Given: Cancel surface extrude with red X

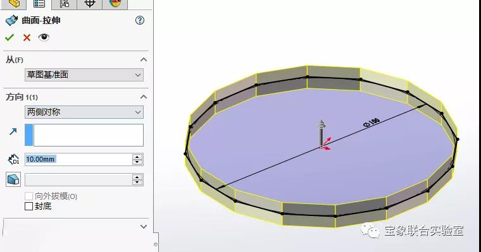Looking at the screenshot, I should (27, 37).
